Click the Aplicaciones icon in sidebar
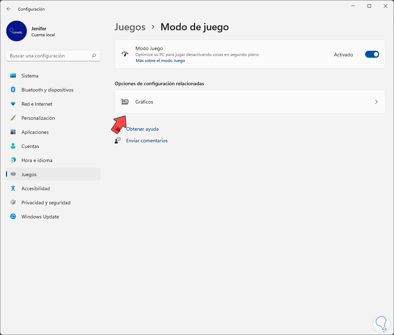The width and height of the screenshot is (394, 335). [x=13, y=132]
